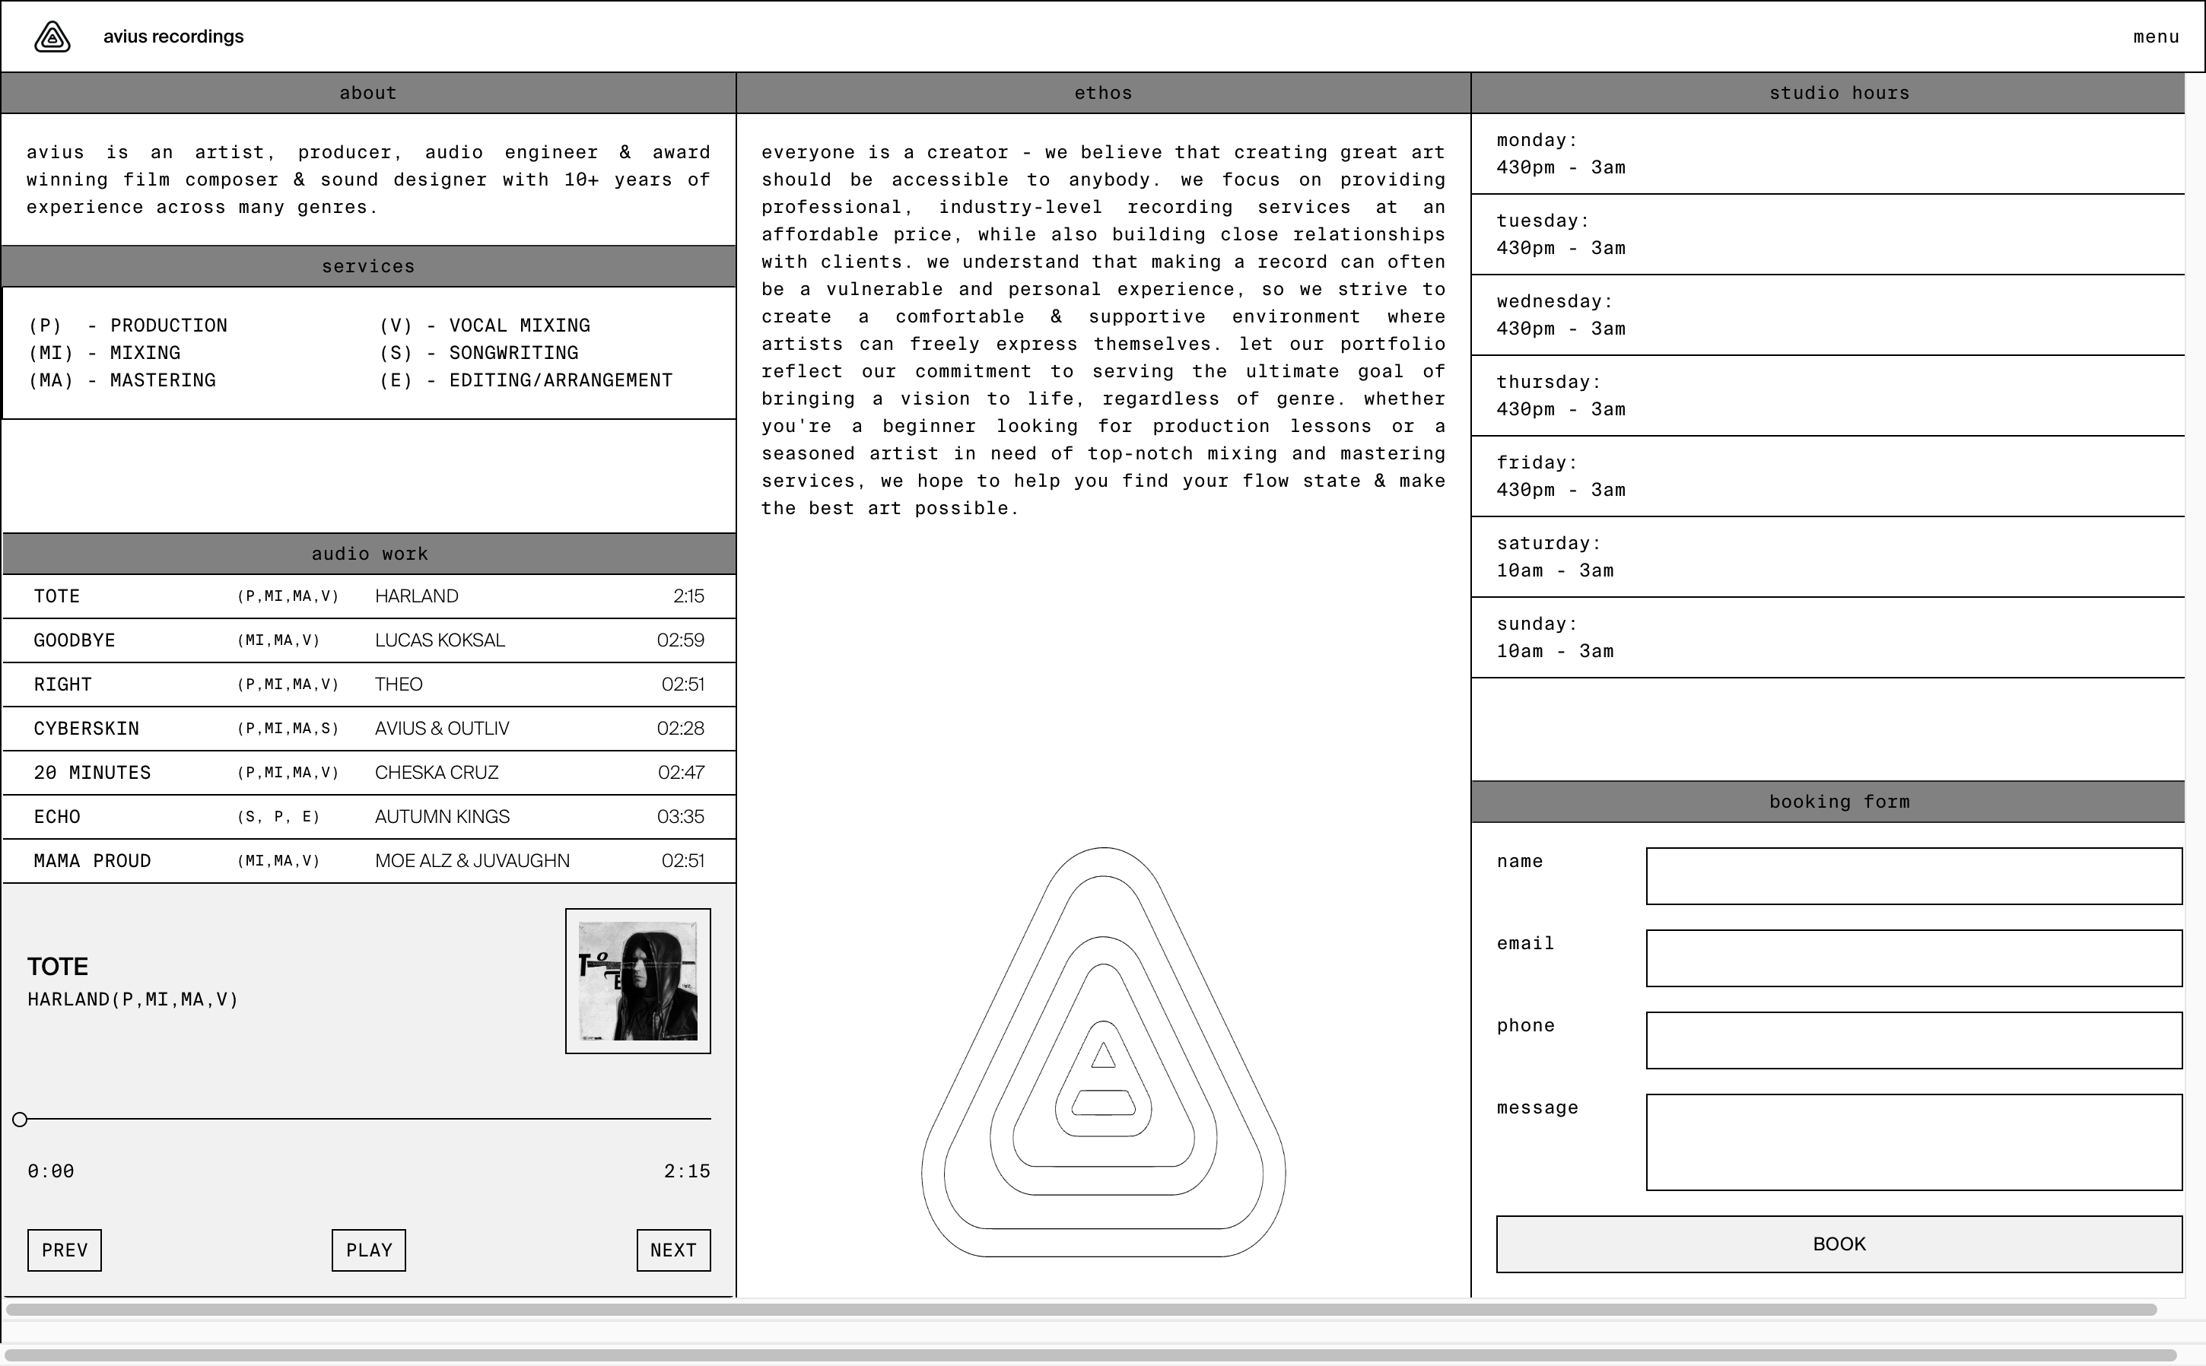Click the booking form section header
2206x1366 pixels.
(1829, 802)
